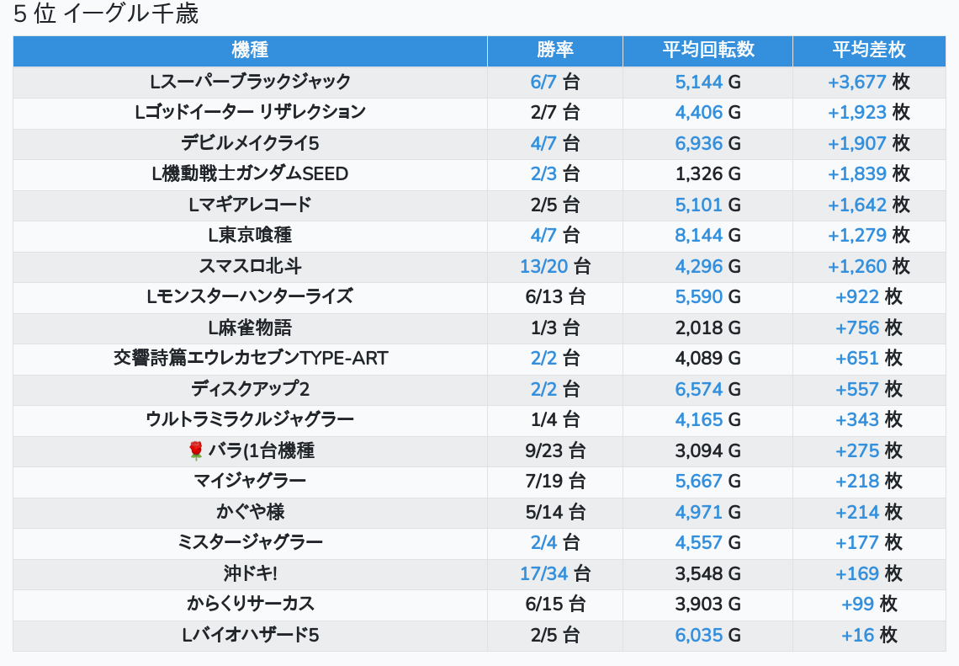
Task: Click the 3,548 G value
Action: (x=707, y=573)
